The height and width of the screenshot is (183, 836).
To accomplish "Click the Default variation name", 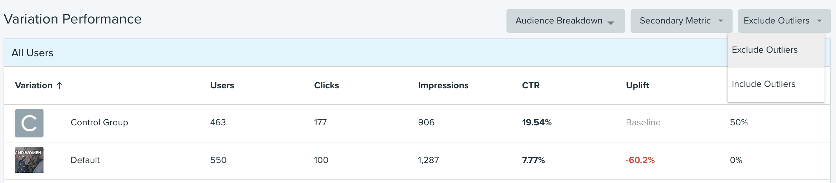I will click(x=85, y=160).
